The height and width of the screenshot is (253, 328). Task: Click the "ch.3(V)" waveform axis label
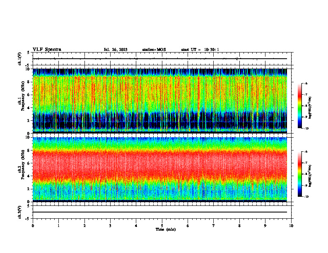19,212
